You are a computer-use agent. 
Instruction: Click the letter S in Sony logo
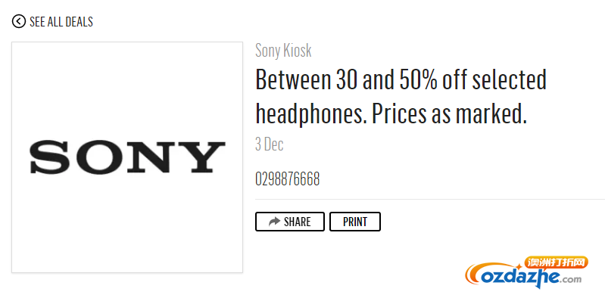pos(50,157)
